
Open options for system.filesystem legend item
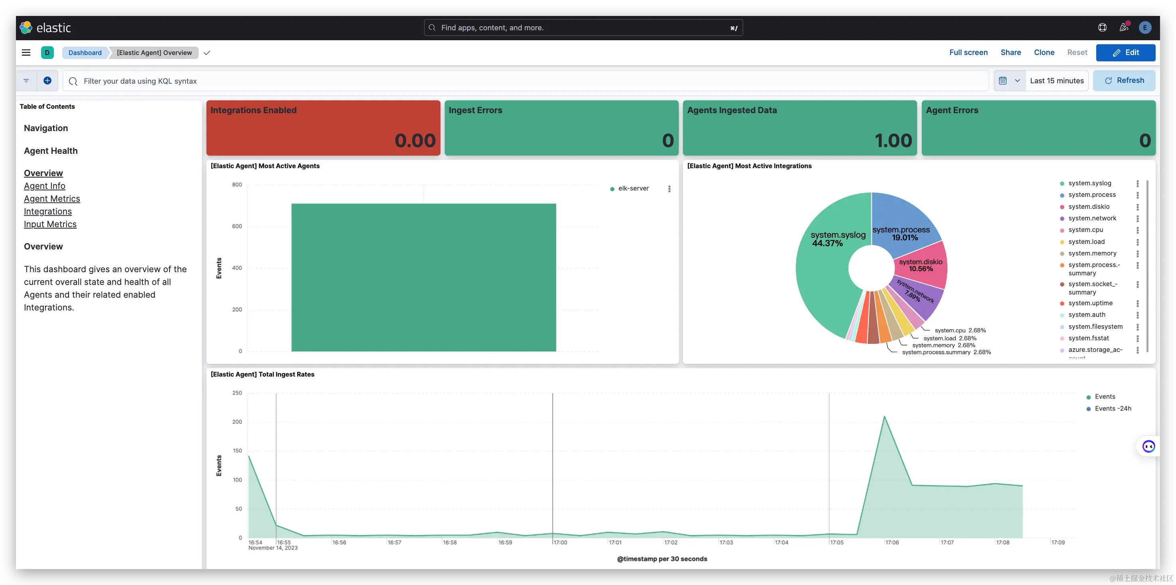click(x=1137, y=327)
